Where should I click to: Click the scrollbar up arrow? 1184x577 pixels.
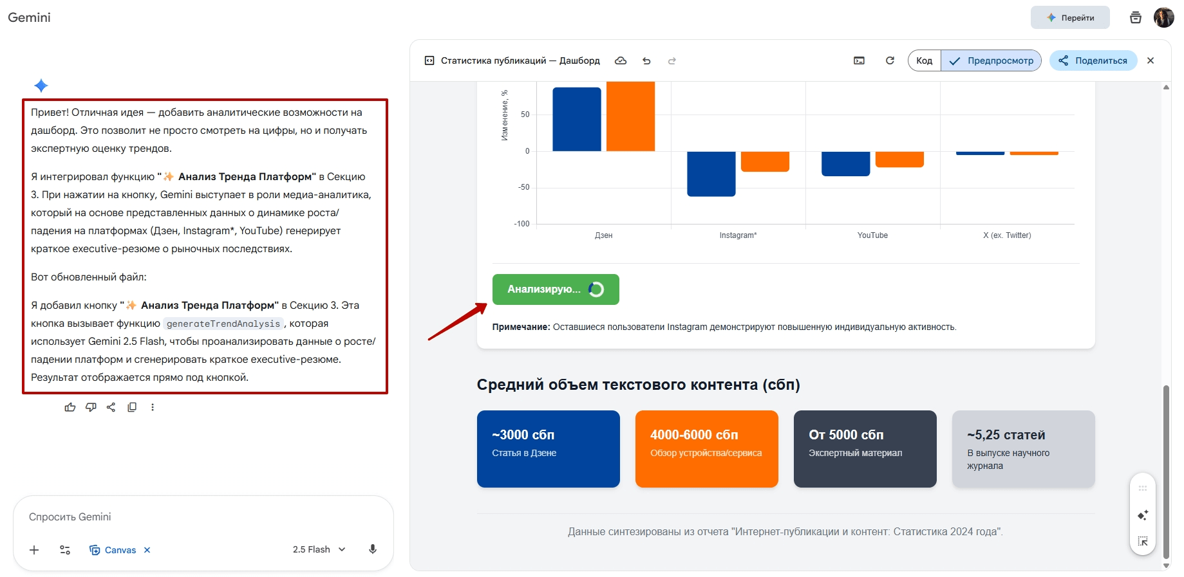(x=1166, y=87)
